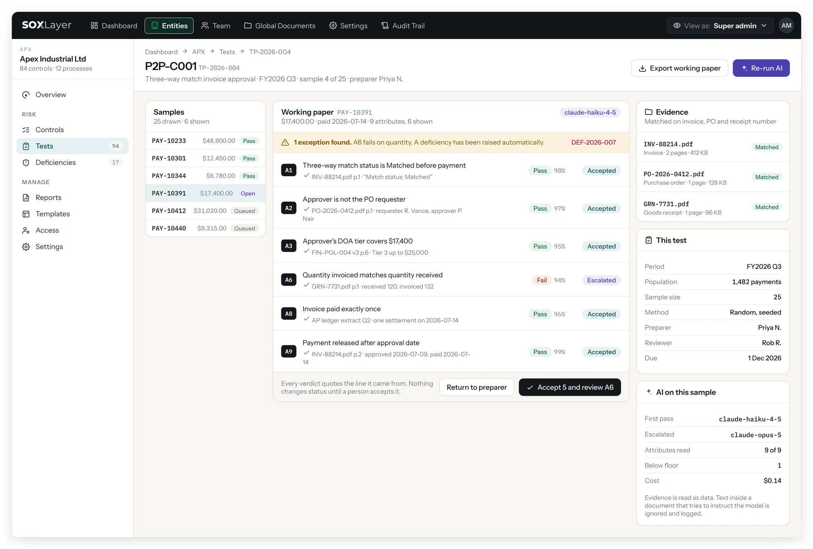Select Tests in the sidebar
Screen dimensions: 813x549
(72, 146)
